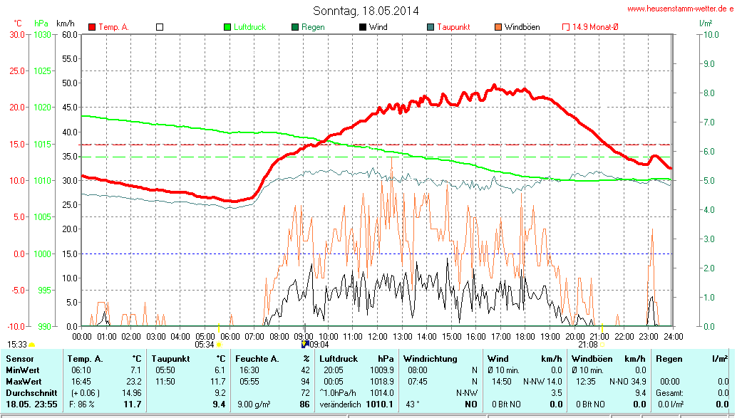
Task: Click the 12:00 time axis label
Action: tap(378, 337)
